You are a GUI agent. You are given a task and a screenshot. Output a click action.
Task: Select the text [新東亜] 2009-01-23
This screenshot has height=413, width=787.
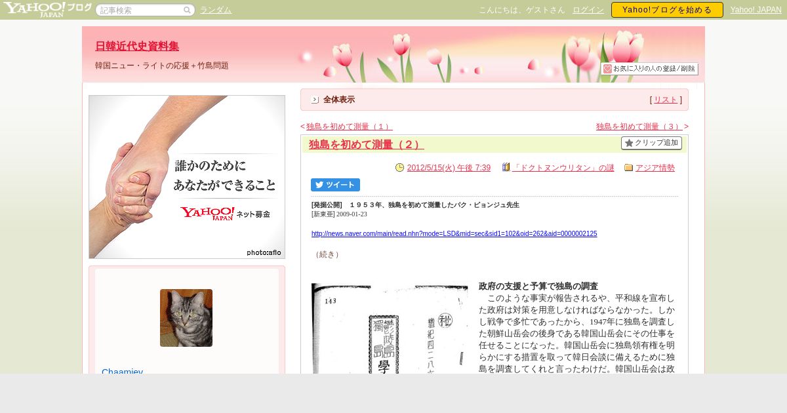pos(339,214)
